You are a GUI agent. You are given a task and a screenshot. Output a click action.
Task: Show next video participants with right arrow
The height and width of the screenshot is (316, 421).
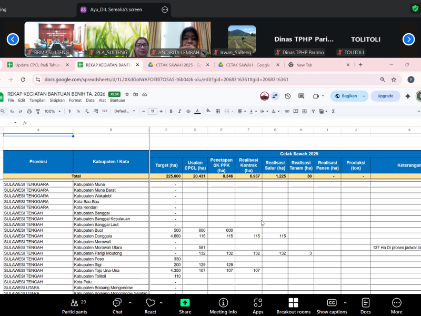click(408, 39)
